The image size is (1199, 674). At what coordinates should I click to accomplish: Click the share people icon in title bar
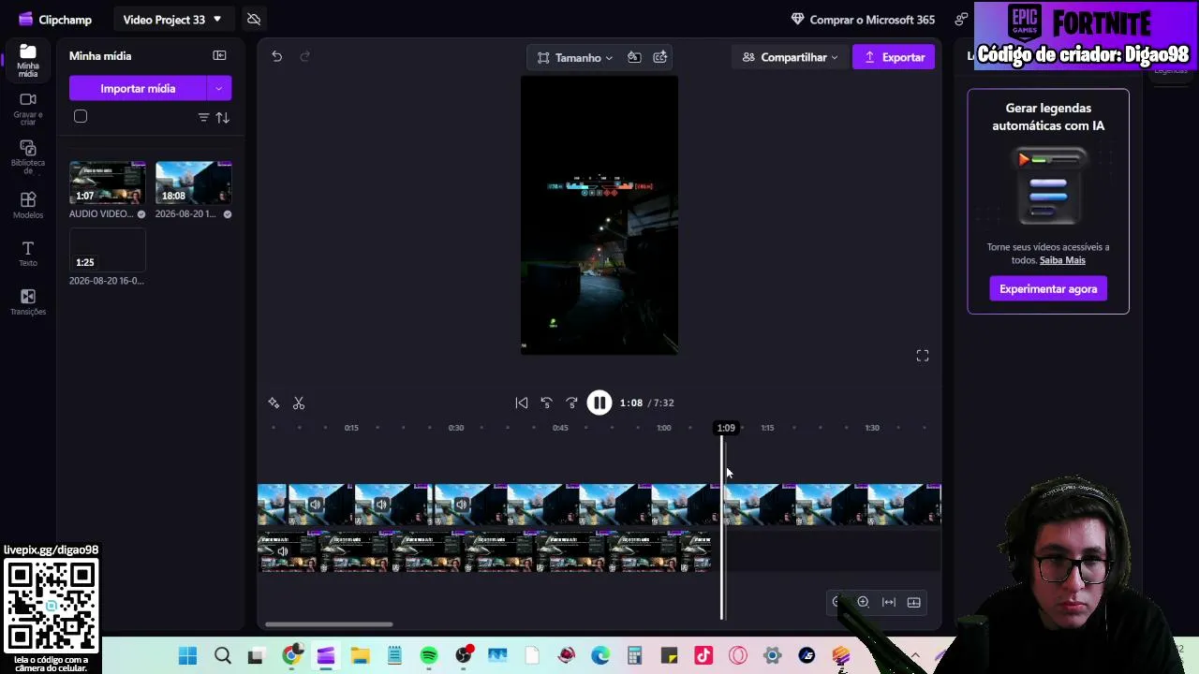(961, 19)
